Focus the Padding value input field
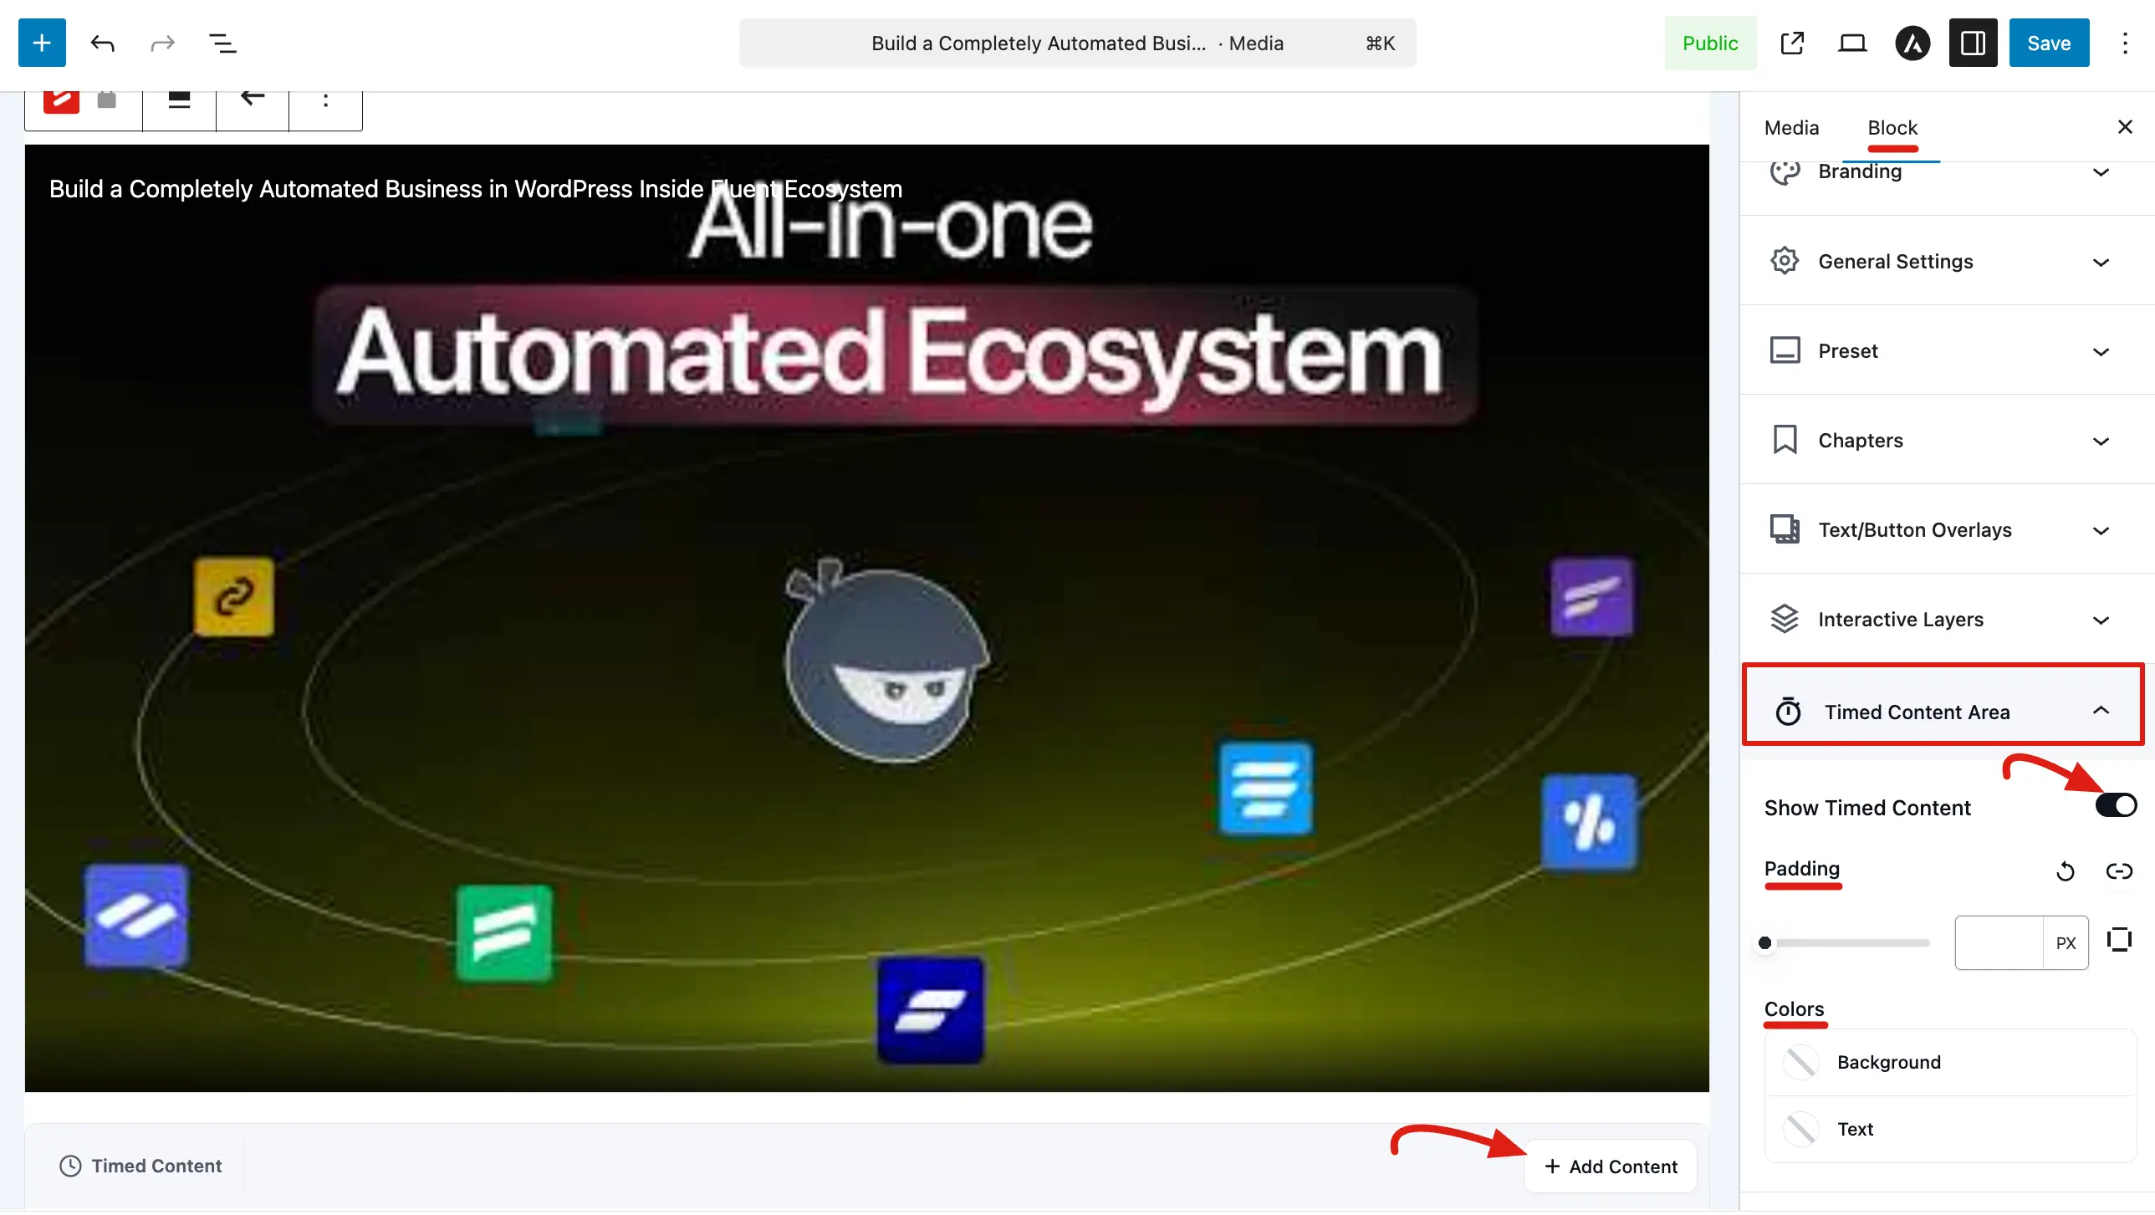The image size is (2155, 1215). (1999, 944)
